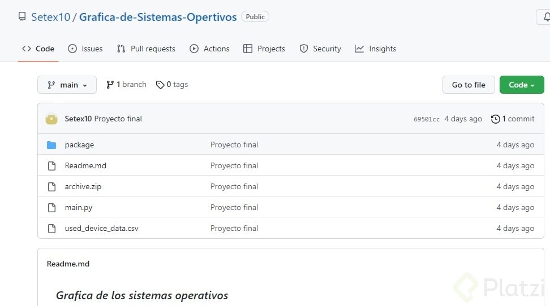Switch to the Code tab

pyautogui.click(x=38, y=49)
